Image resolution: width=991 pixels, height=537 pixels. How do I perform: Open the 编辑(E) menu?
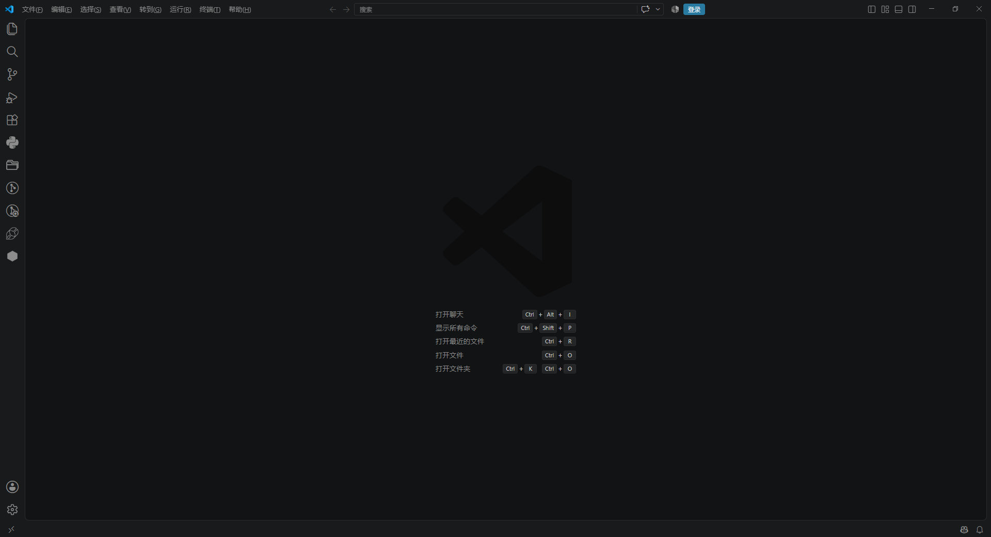61,9
